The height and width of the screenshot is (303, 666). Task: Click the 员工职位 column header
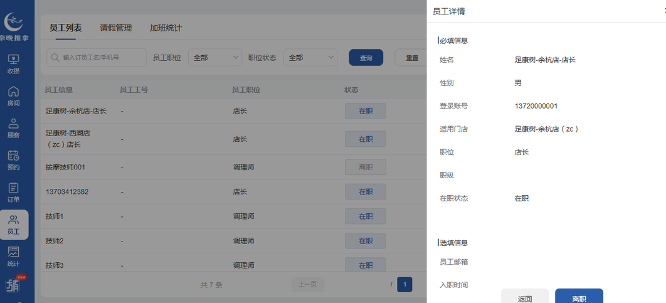tap(246, 90)
